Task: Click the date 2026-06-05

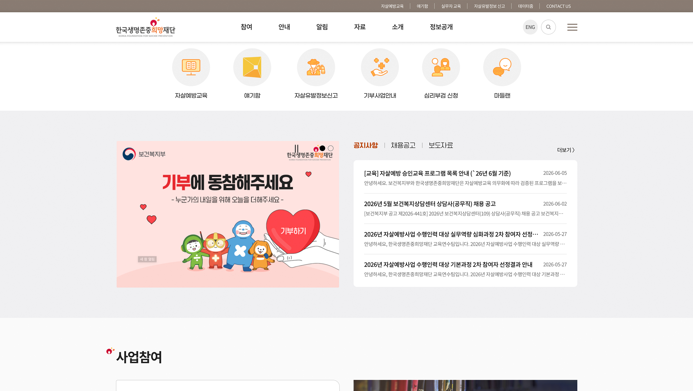Action: point(555,173)
